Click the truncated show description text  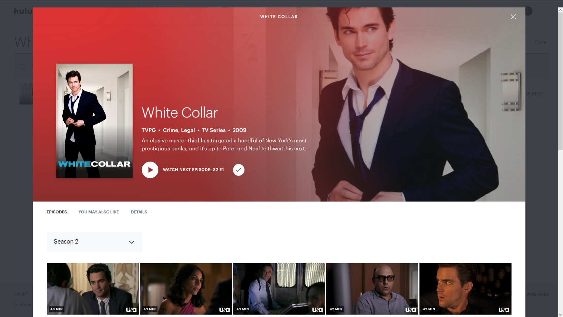[x=225, y=145]
